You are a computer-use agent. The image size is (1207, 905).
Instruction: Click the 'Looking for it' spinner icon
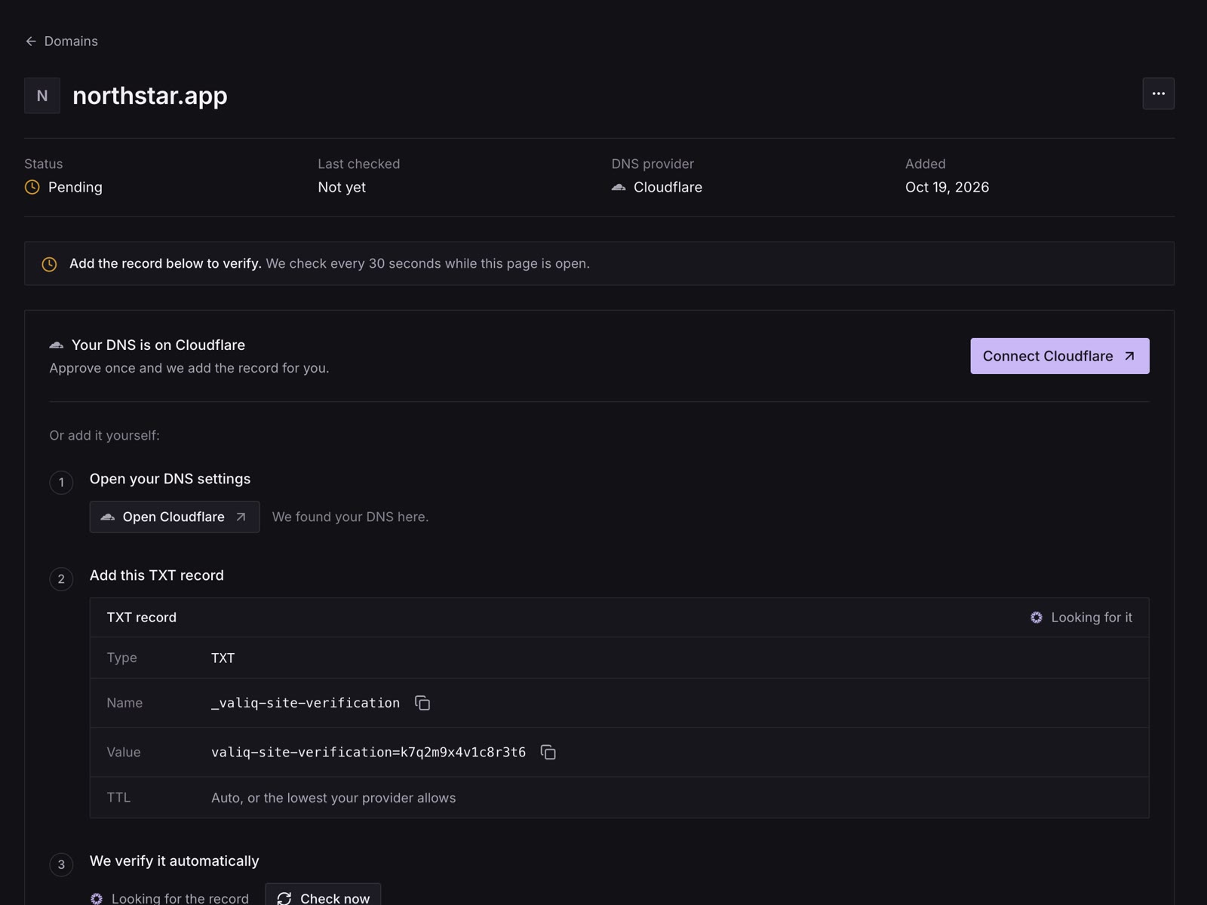point(1037,618)
